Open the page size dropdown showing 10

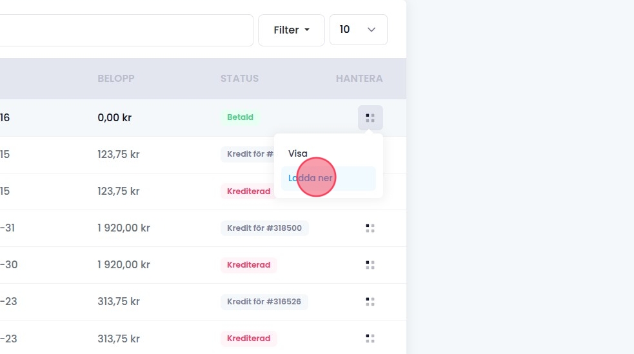pos(358,30)
